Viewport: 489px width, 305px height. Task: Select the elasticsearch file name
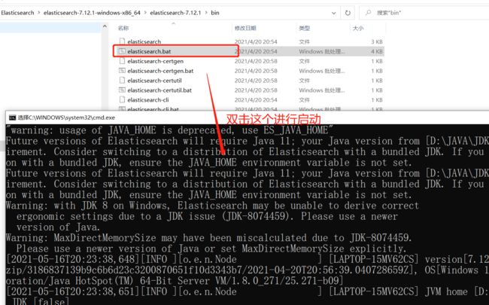(144, 41)
